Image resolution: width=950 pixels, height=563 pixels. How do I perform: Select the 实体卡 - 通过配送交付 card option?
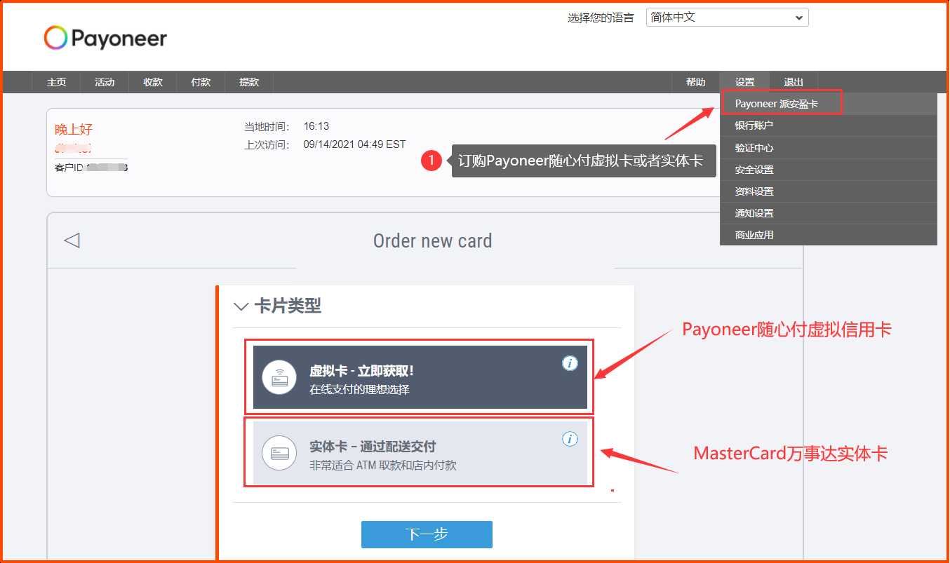tap(420, 453)
